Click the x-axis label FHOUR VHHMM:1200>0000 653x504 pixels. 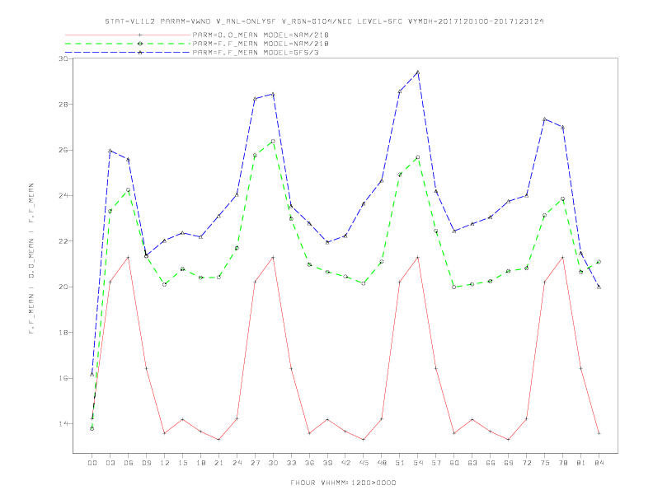[343, 483]
